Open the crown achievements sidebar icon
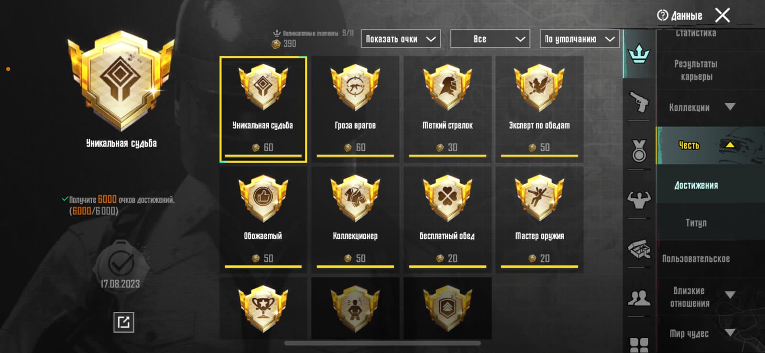Screen dimensions: 765x353 [639, 54]
